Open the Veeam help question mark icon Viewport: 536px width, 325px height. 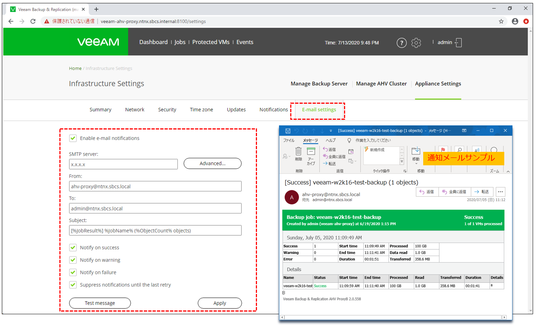(x=402, y=43)
